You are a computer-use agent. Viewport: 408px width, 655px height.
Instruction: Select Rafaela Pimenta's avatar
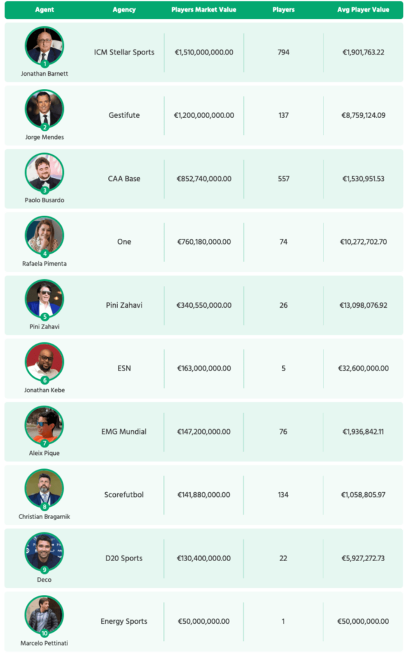[x=44, y=236]
